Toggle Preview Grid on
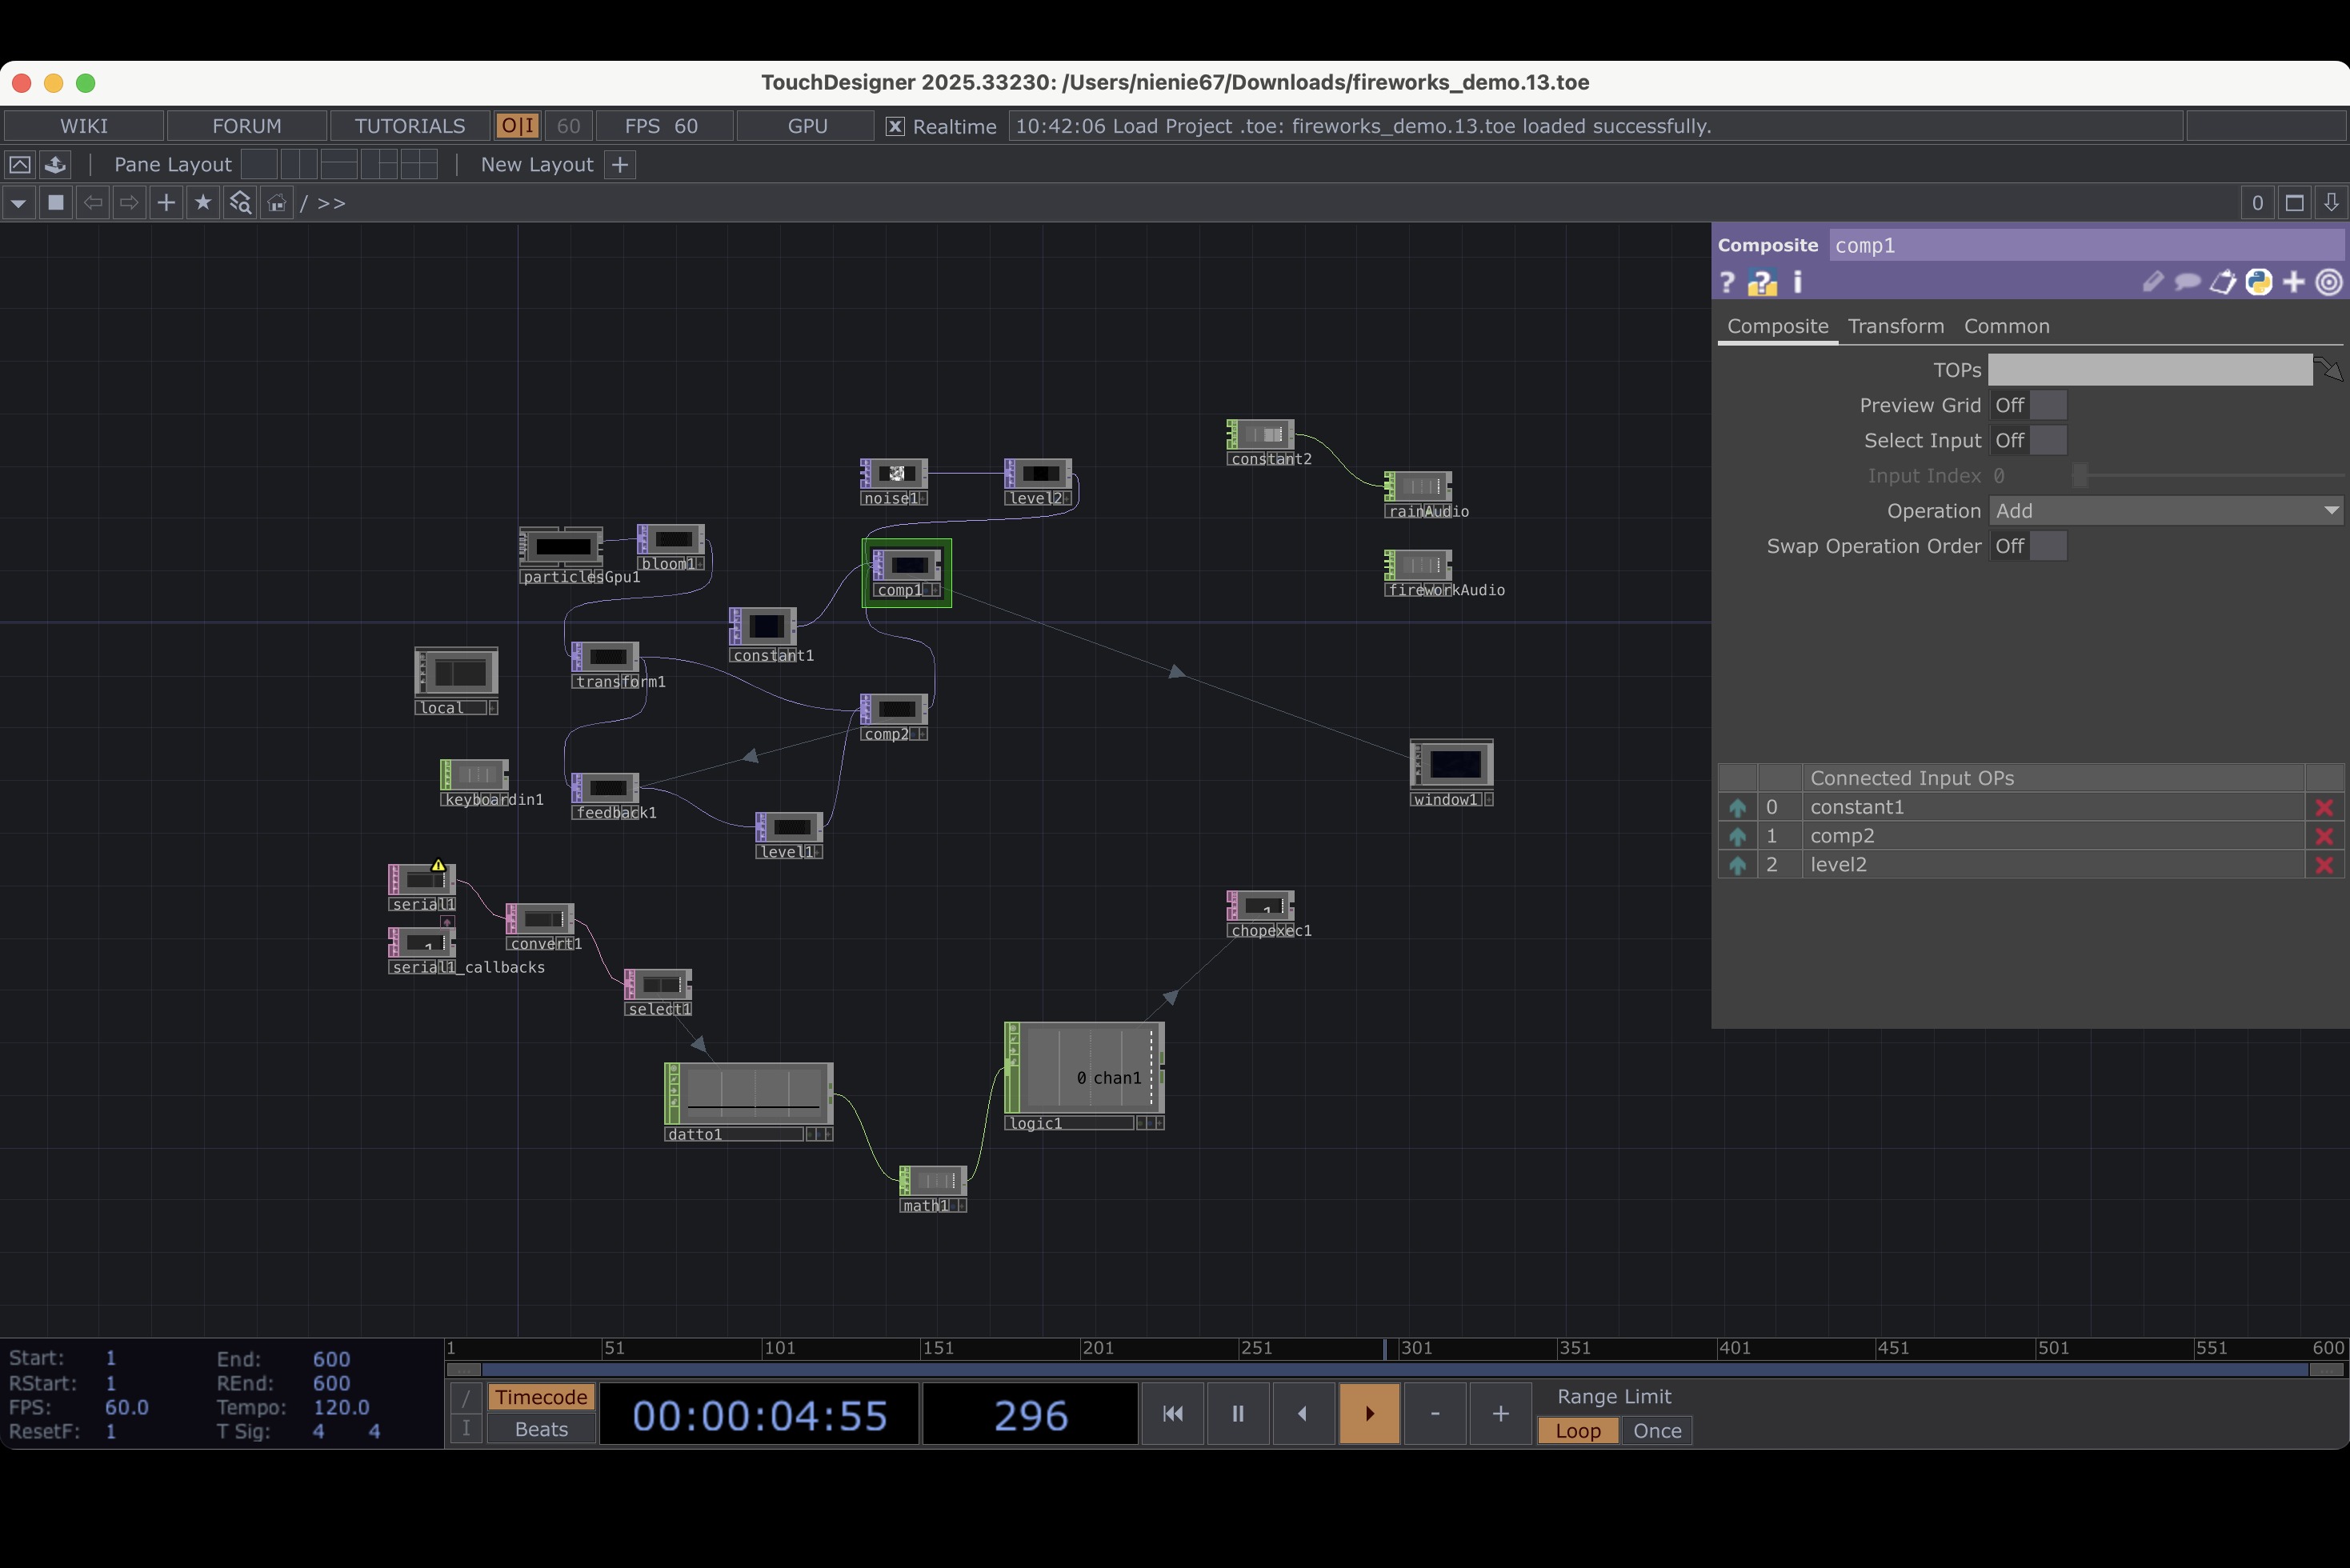 tap(2028, 405)
